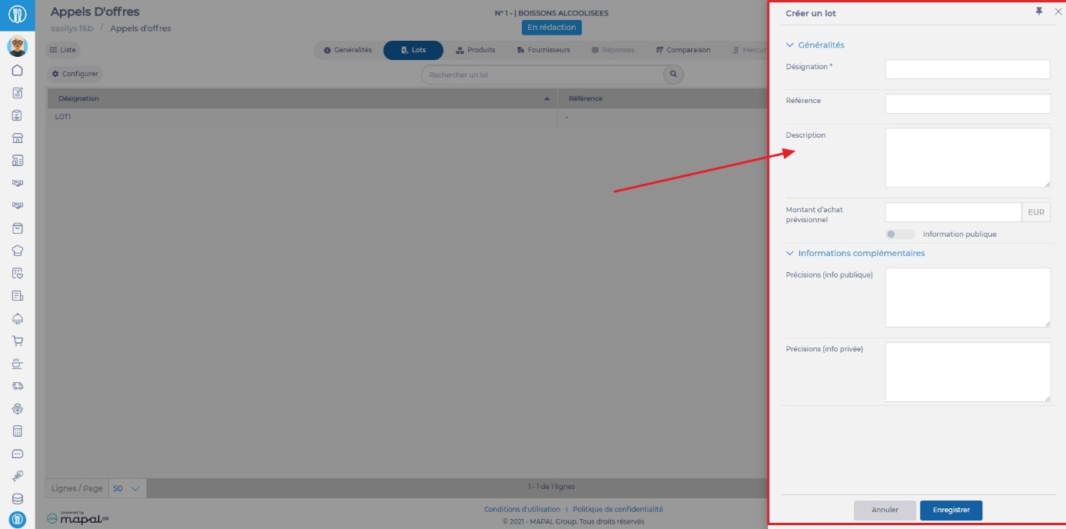Click the Annuler button
This screenshot has height=529, width=1066.
tap(885, 510)
